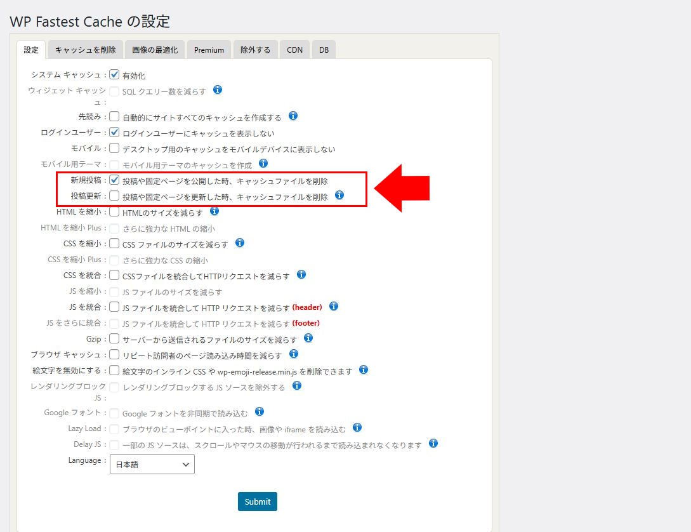Click info icon beside Lazy Load
This screenshot has width=691, height=532.
coord(357,427)
